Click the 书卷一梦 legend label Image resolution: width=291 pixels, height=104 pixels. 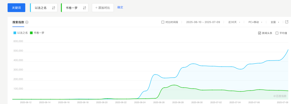[x=39, y=33]
